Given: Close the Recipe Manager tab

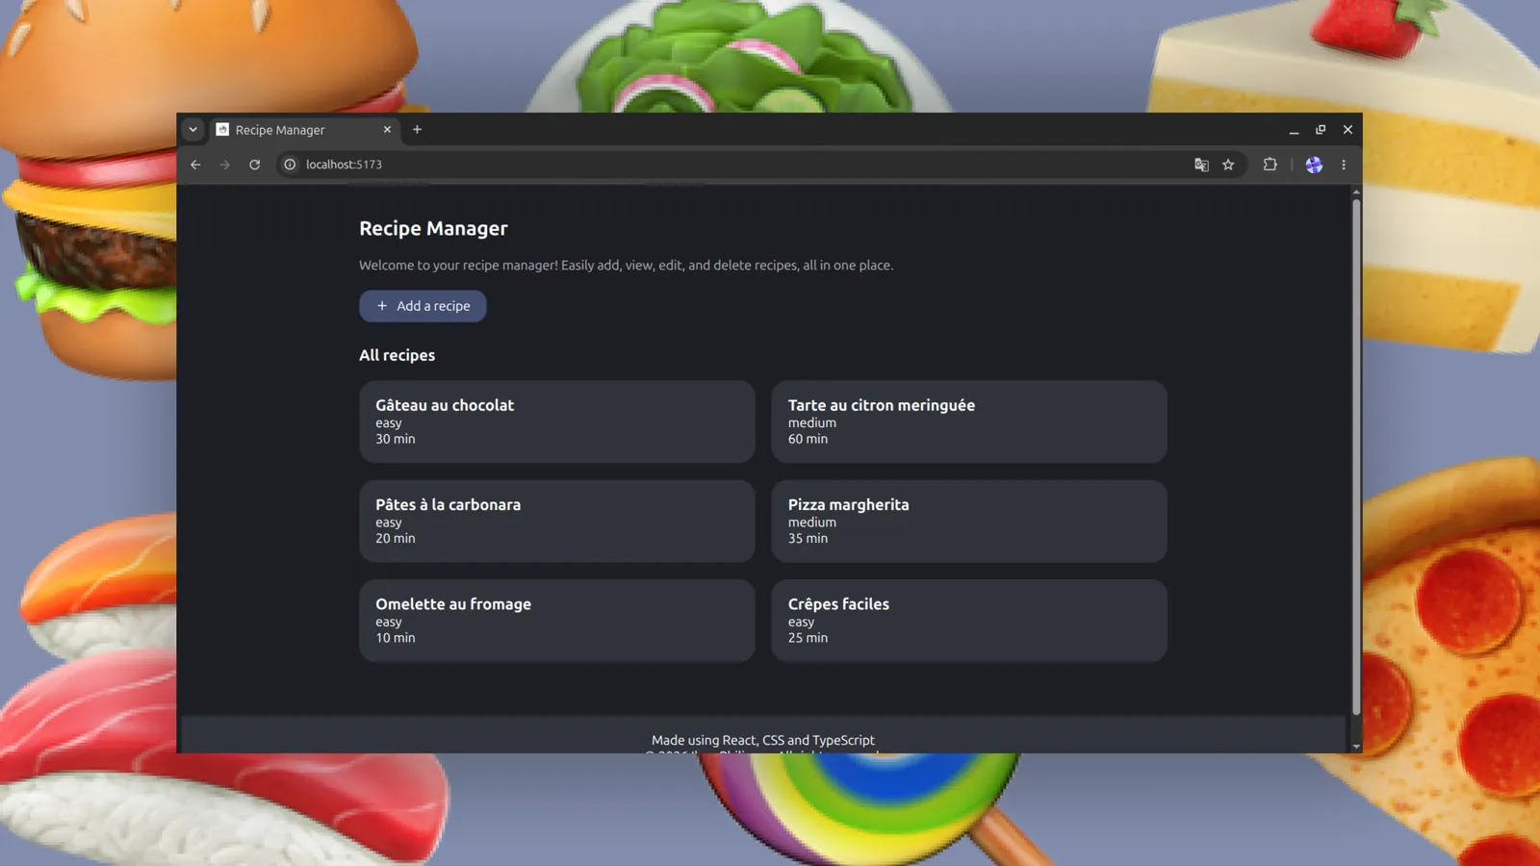Looking at the screenshot, I should click(387, 129).
